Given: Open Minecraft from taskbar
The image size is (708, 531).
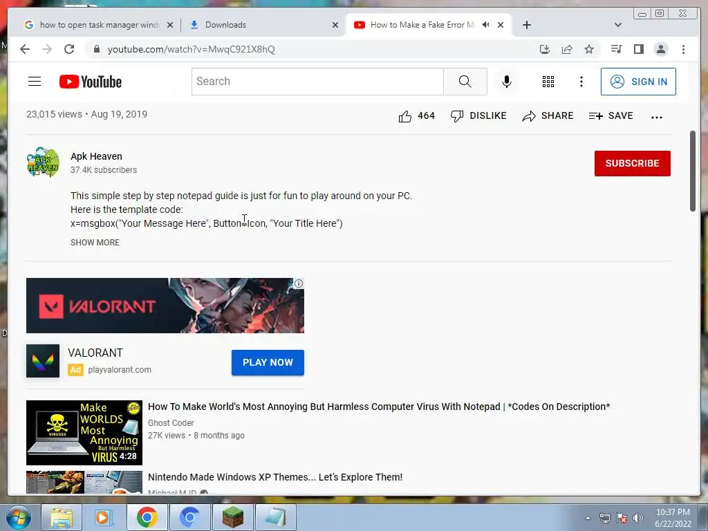Looking at the screenshot, I should [233, 517].
